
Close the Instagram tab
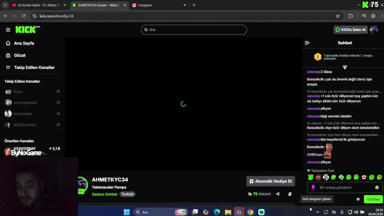(185, 5)
